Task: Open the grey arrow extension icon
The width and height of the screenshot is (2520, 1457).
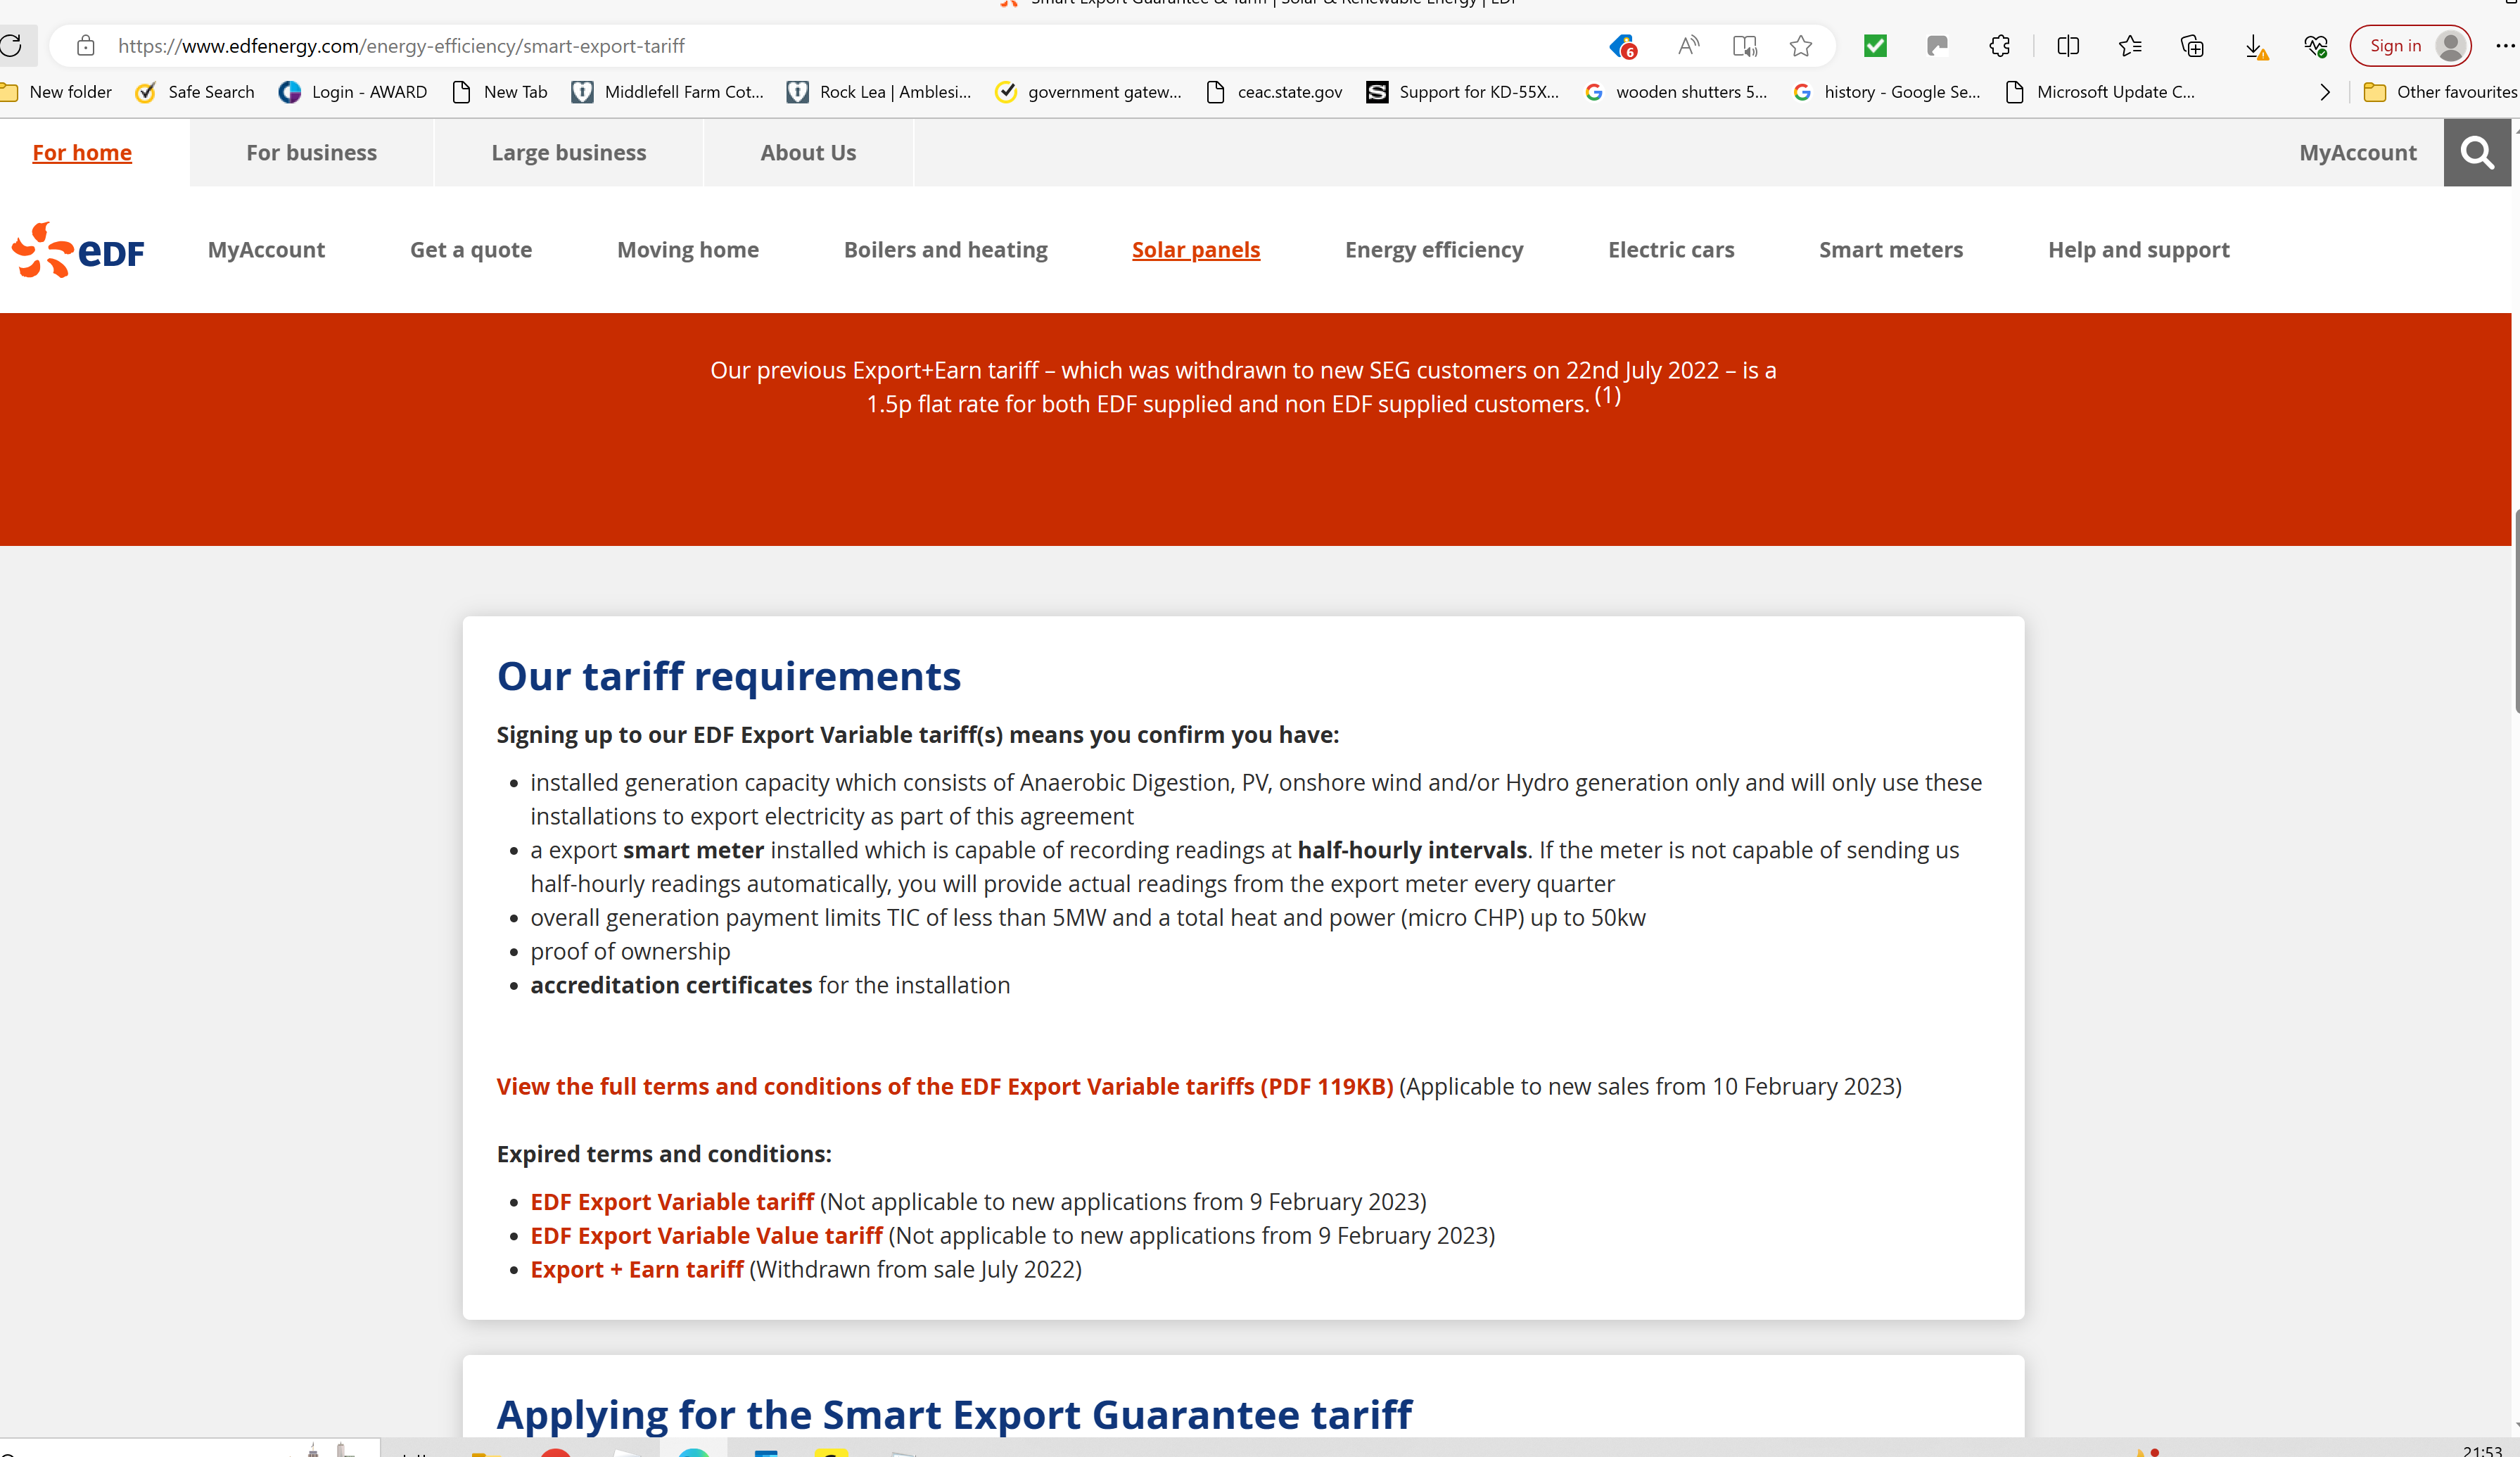Action: tap(1937, 46)
